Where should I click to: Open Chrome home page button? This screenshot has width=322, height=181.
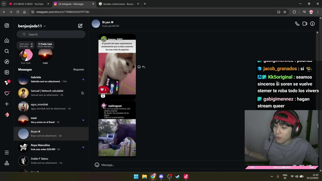pos(24,12)
